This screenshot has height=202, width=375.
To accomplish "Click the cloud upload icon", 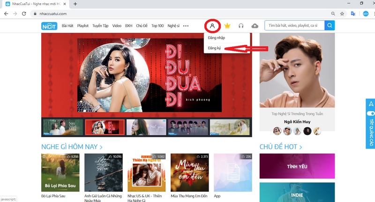I will point(255,26).
